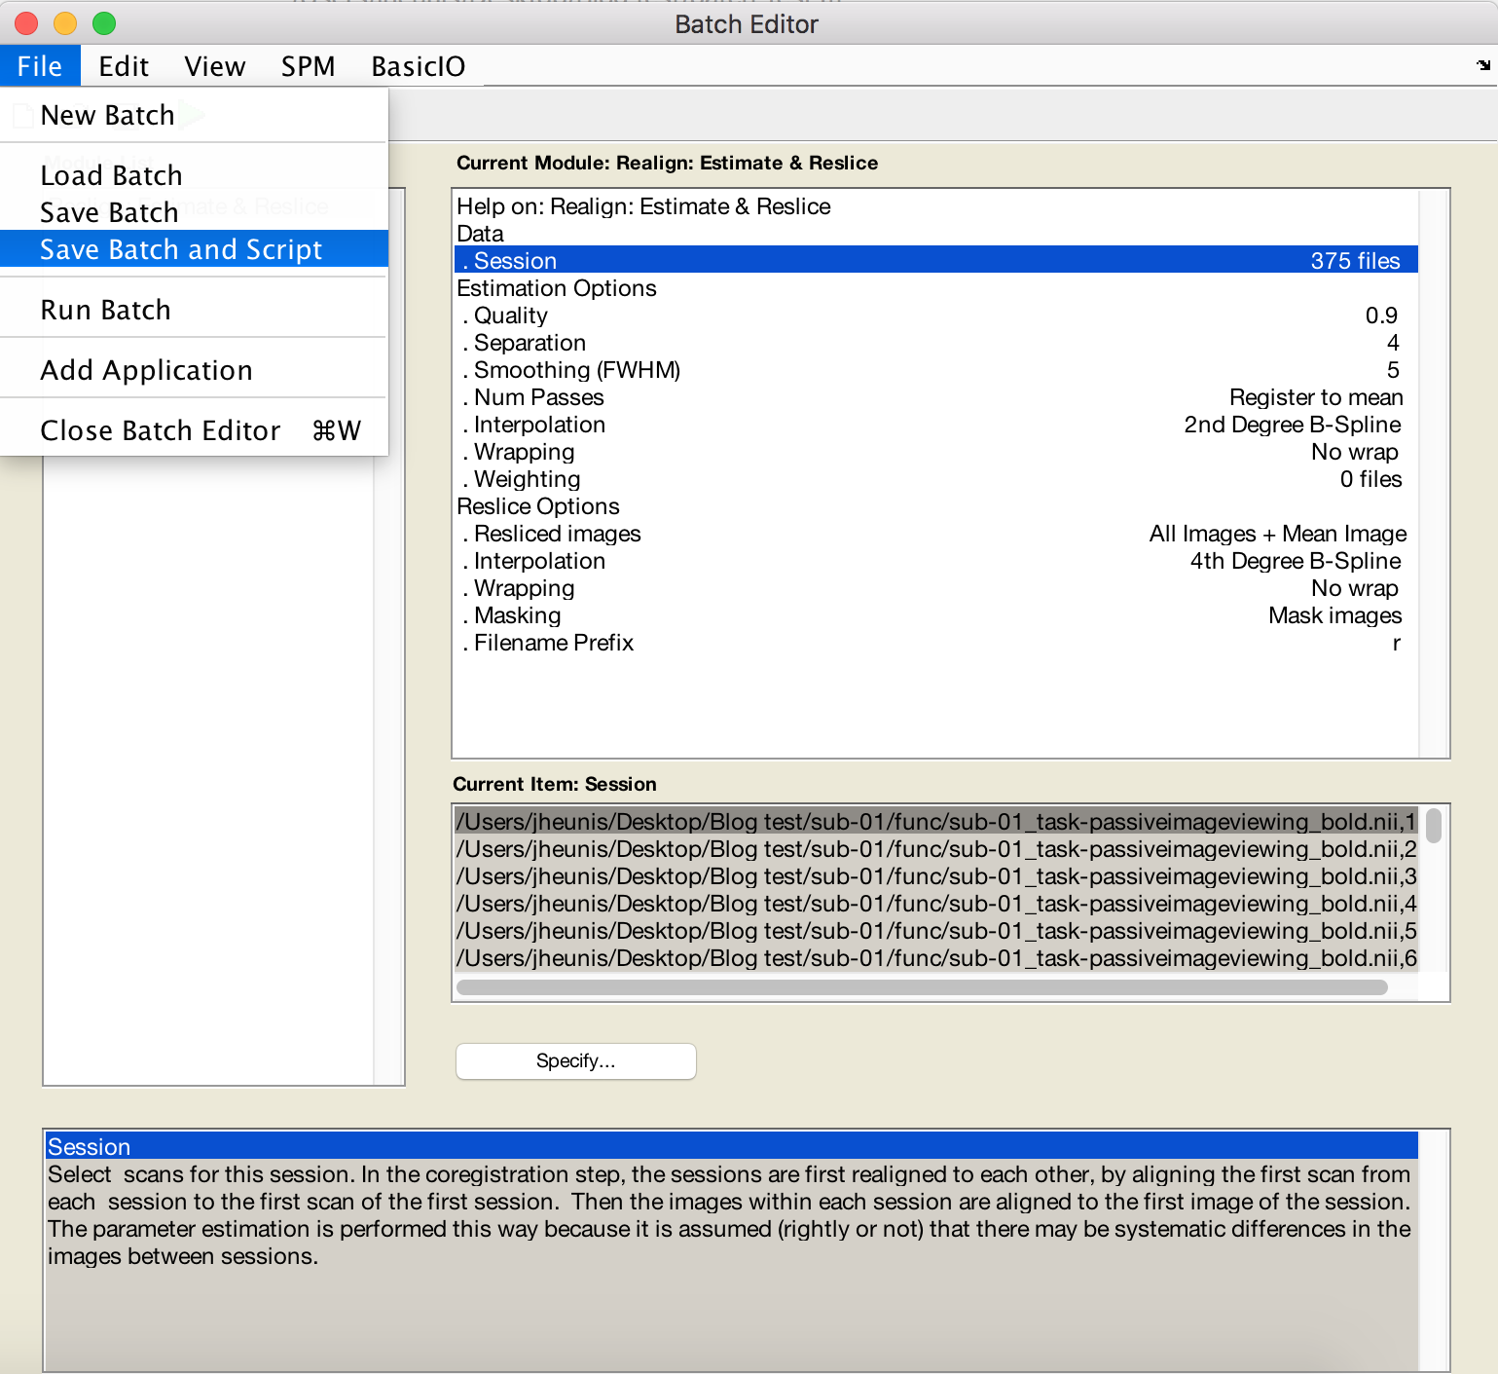Choose Save Batch and Script

(195, 249)
